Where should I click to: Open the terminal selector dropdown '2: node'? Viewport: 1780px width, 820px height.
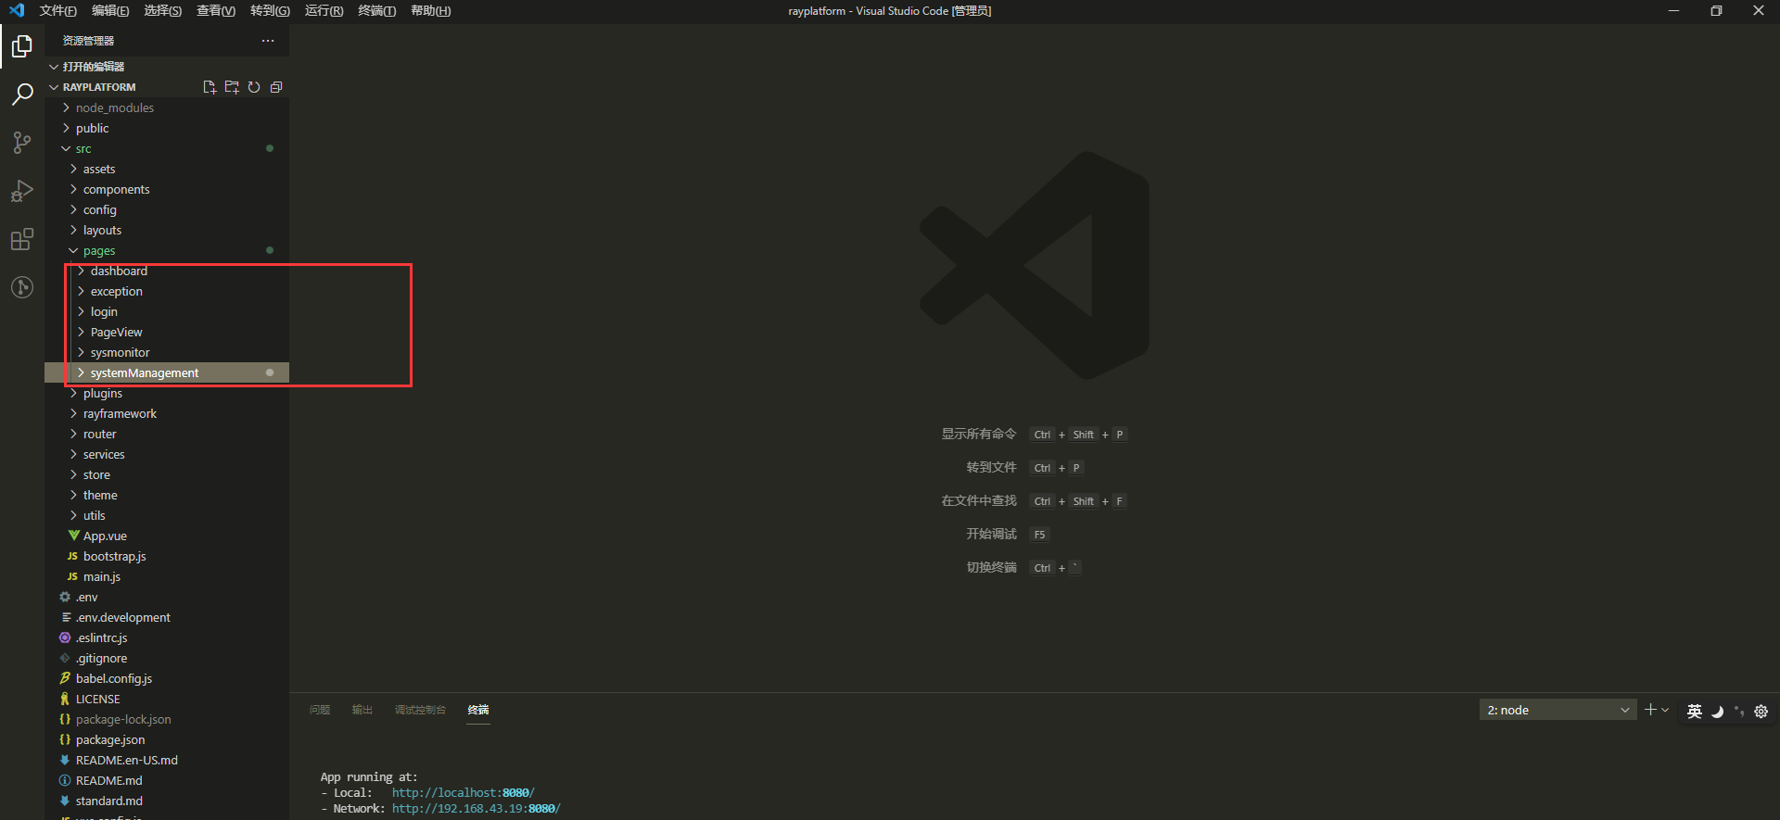tap(1557, 710)
